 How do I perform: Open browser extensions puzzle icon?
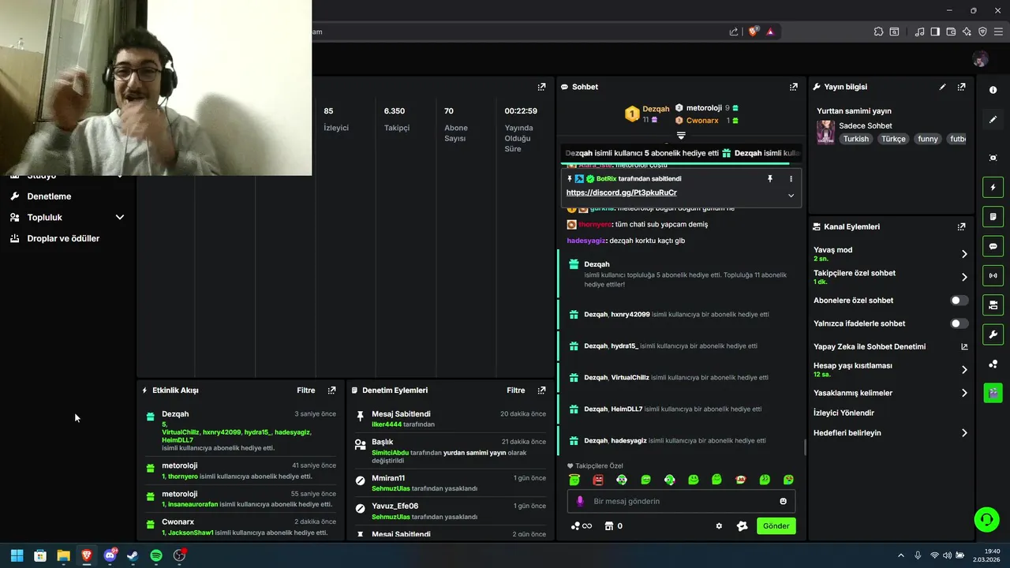pyautogui.click(x=878, y=32)
